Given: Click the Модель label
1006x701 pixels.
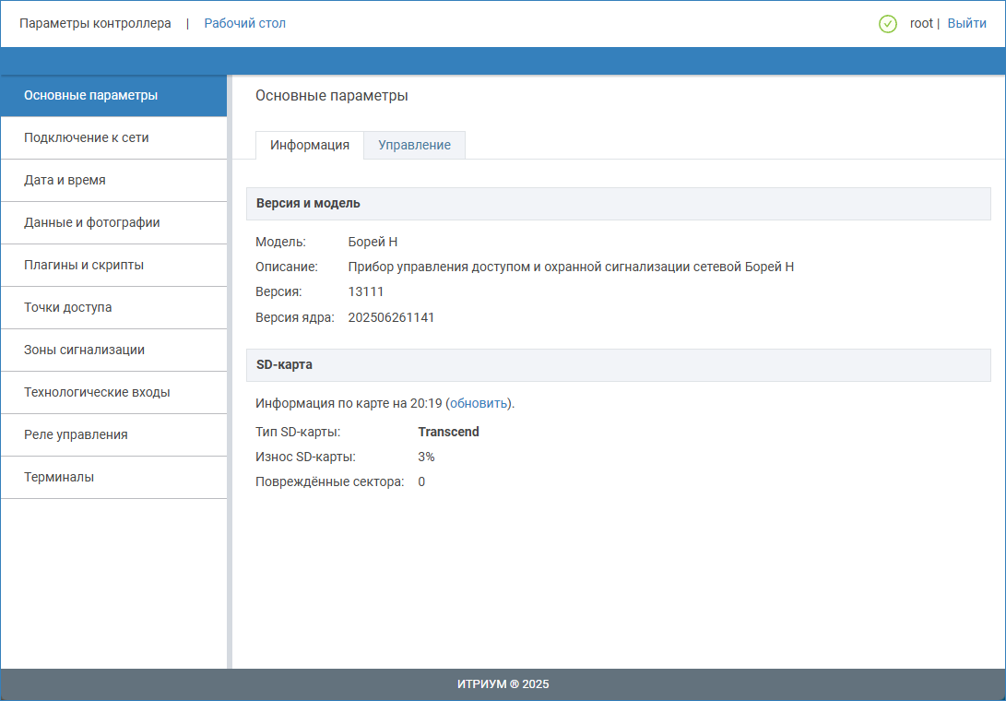Looking at the screenshot, I should pyautogui.click(x=281, y=242).
